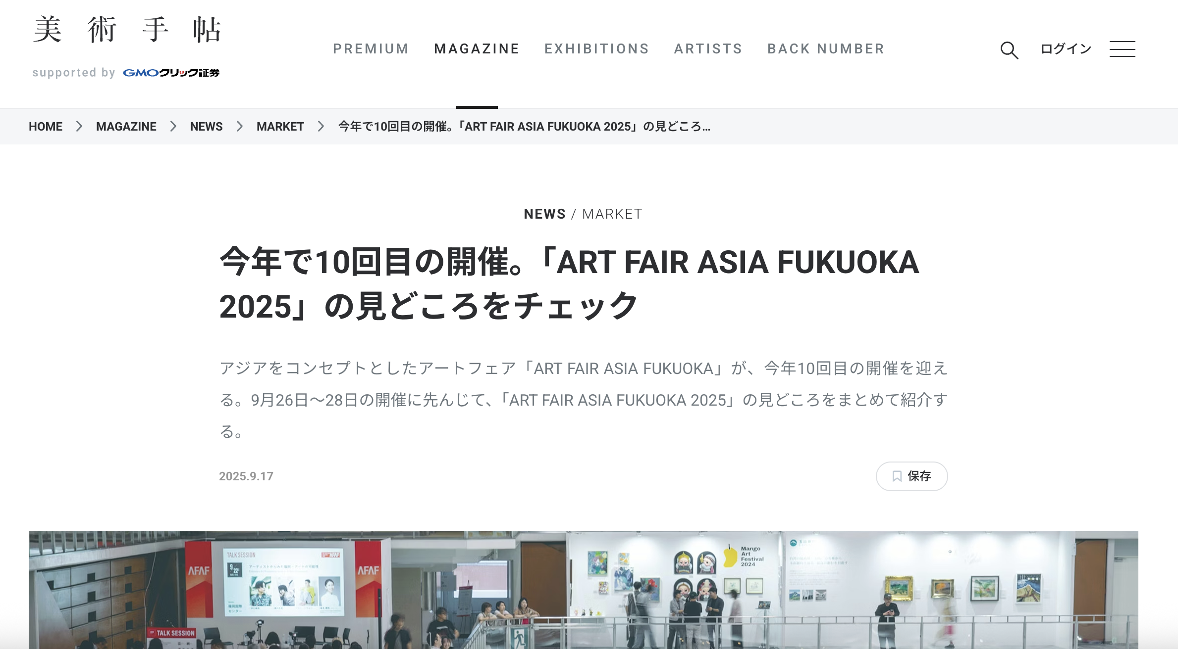Click the chevron after HOME in the breadcrumb
The image size is (1178, 649).
point(79,126)
